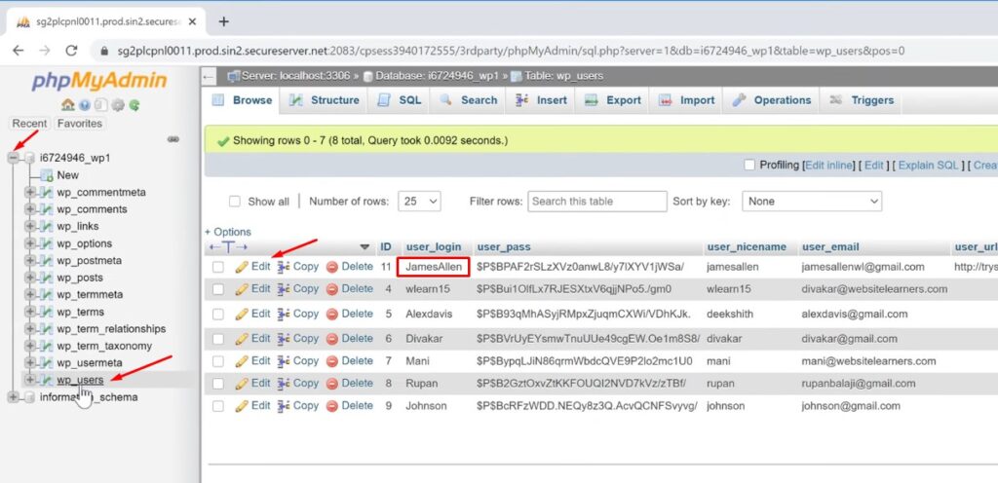Select the Johnson row checkbox

(218, 406)
